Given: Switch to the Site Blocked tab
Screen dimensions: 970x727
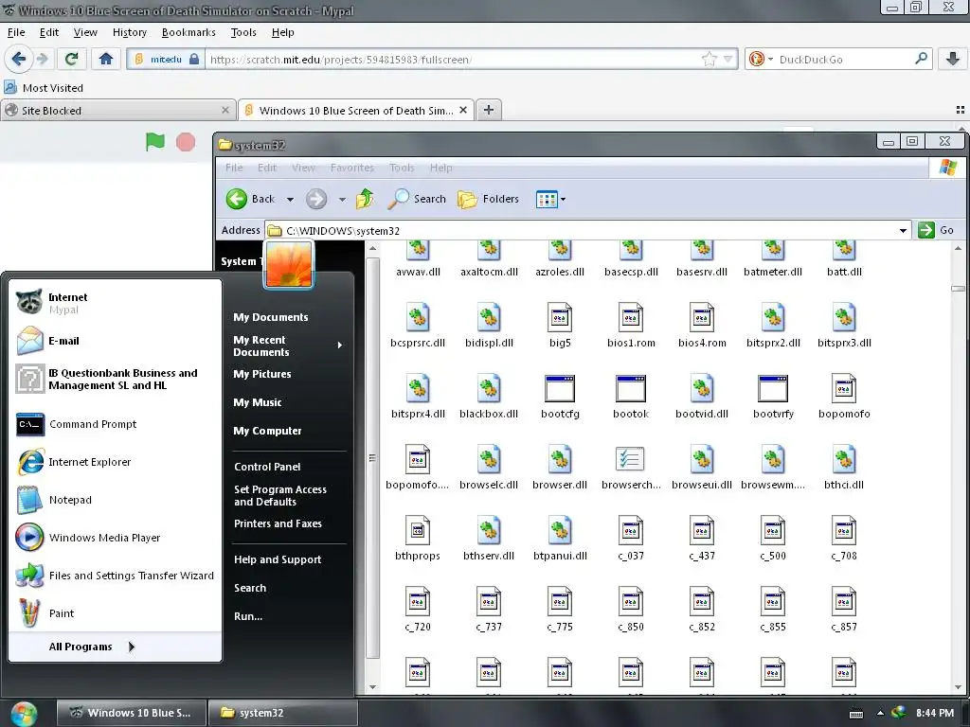Looking at the screenshot, I should (117, 110).
